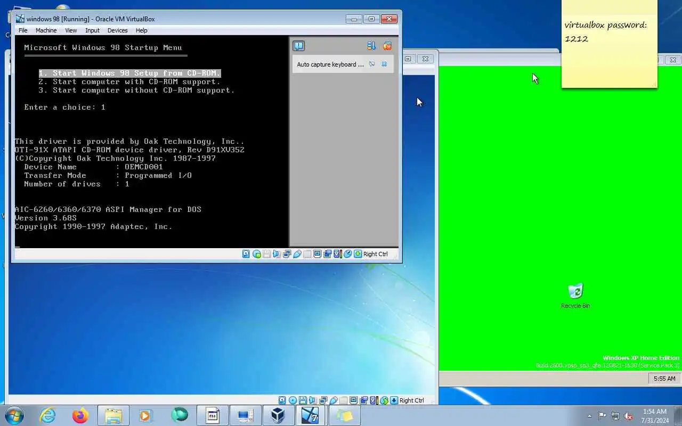682x426 pixels.
Task: Click Right Ctrl label in background VM status bar
Action: click(x=412, y=400)
